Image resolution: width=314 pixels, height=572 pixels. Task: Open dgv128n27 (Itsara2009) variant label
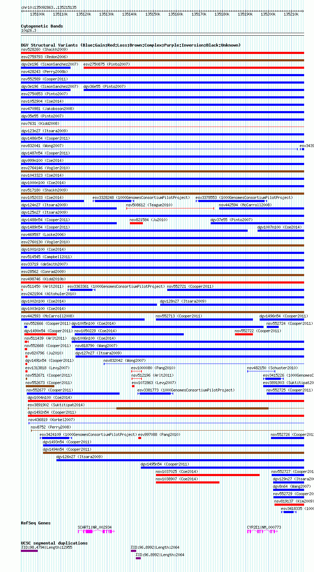tap(183, 301)
